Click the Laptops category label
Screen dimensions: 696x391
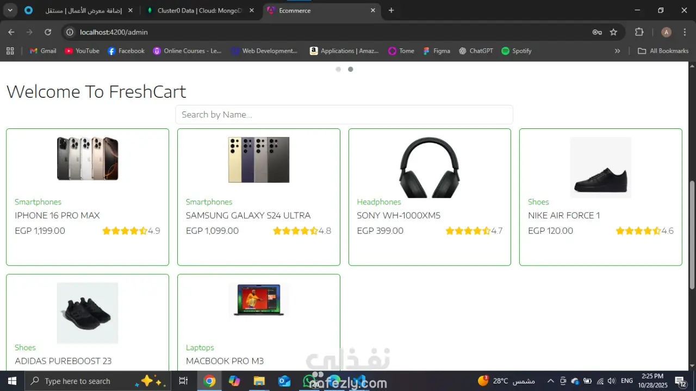tap(200, 347)
